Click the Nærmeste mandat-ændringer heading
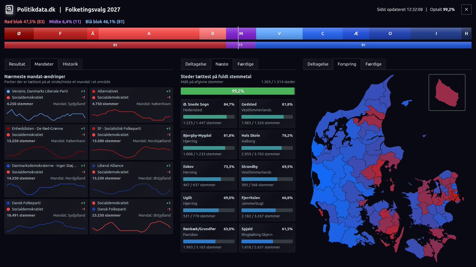Screen dimensions: 476x267 click(x=35, y=76)
